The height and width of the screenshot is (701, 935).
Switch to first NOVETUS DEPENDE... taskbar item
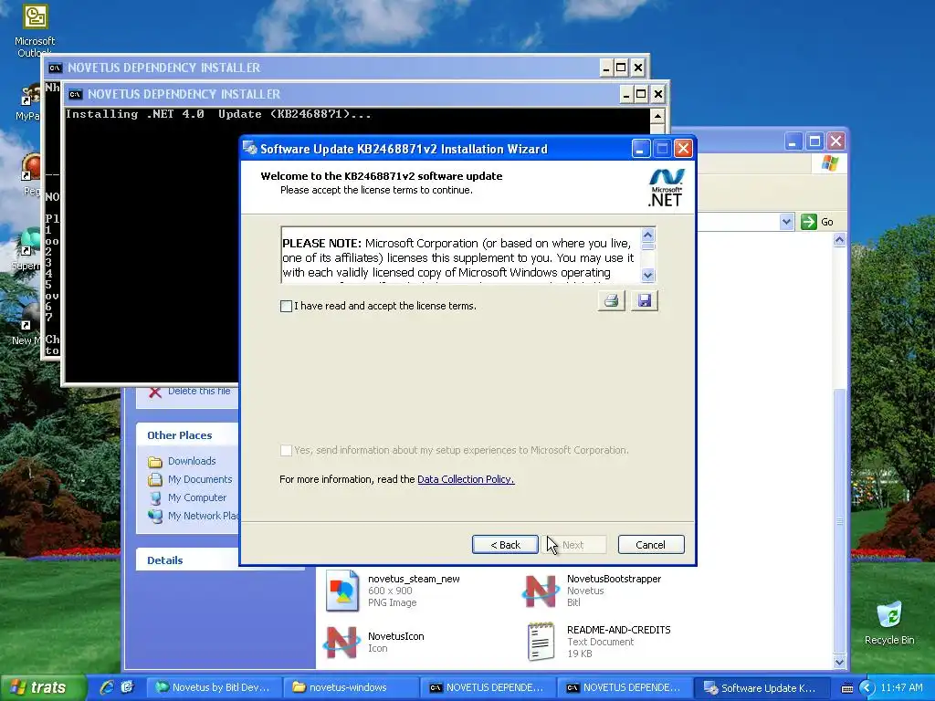click(x=488, y=687)
